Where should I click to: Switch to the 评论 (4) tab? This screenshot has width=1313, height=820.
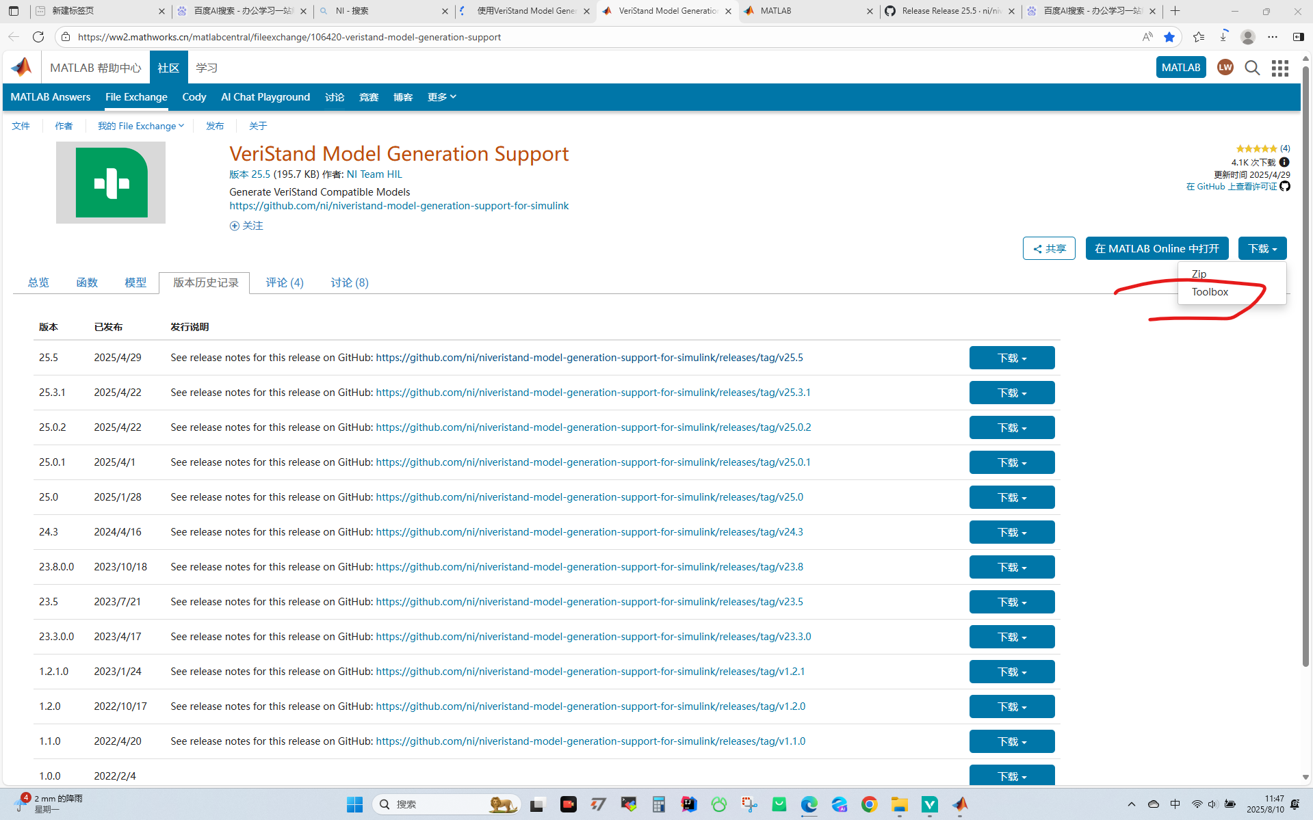coord(284,282)
